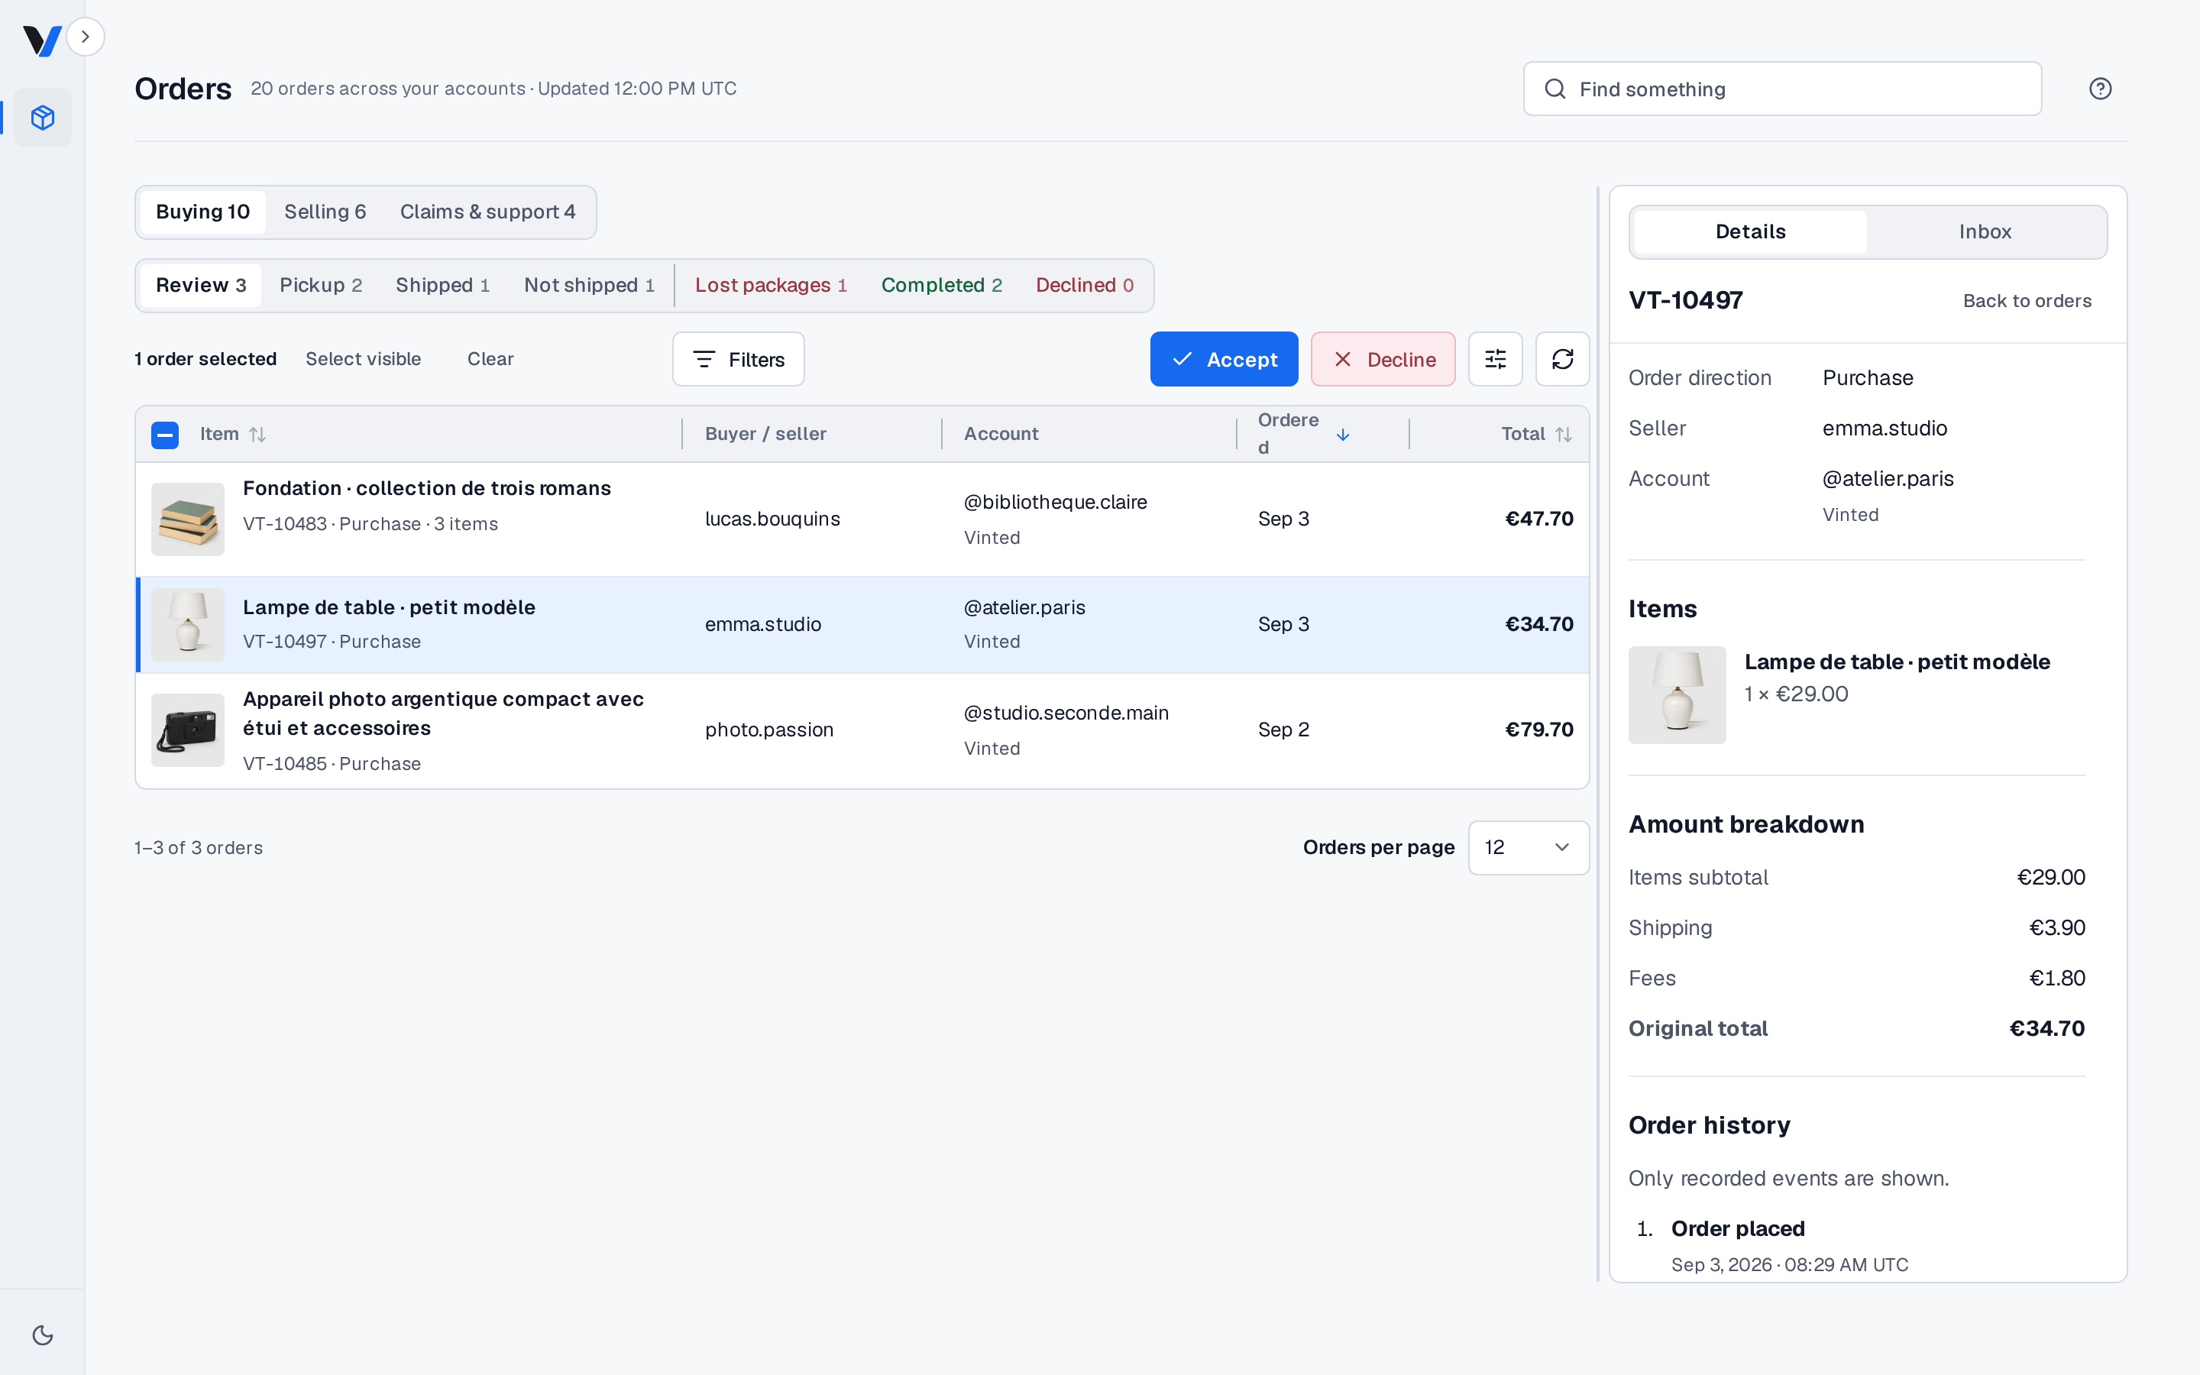2200x1375 pixels.
Task: Click seller photo.passion
Action: point(769,730)
